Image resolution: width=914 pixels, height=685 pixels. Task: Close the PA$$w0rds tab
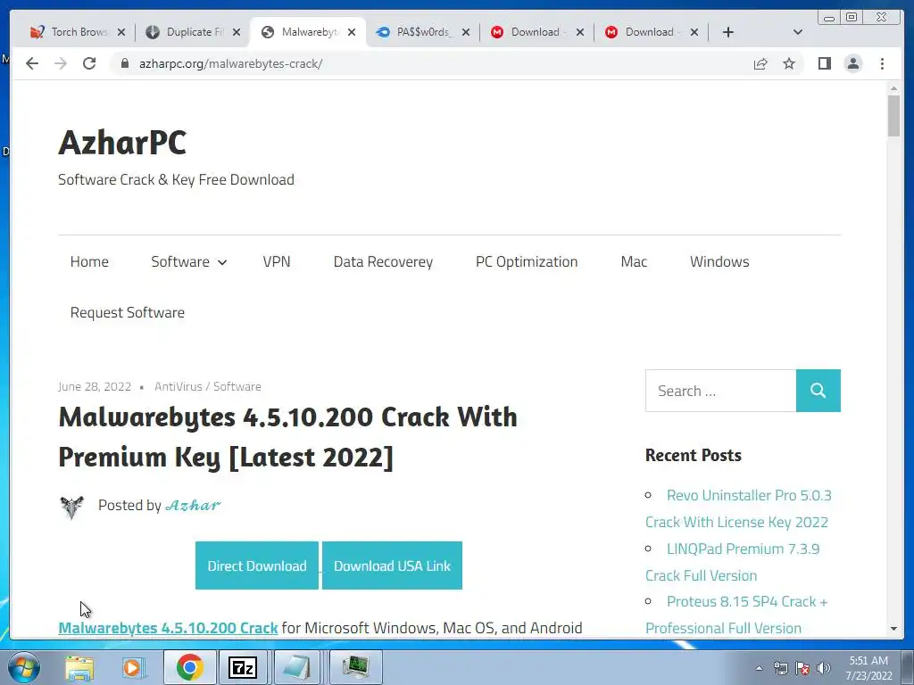pyautogui.click(x=466, y=32)
